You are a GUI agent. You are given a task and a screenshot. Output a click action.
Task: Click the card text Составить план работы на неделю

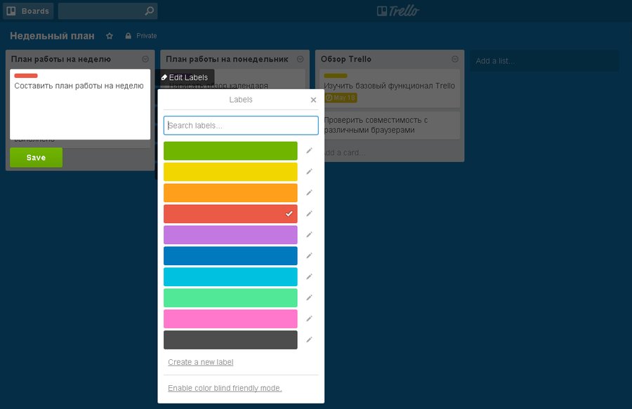[79, 86]
